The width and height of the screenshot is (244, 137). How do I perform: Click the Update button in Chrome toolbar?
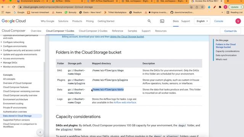[x=234, y=7]
